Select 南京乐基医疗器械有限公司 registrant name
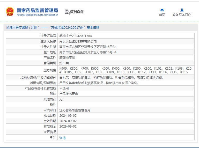The height and width of the screenshot is (148, 199). (x=78, y=41)
